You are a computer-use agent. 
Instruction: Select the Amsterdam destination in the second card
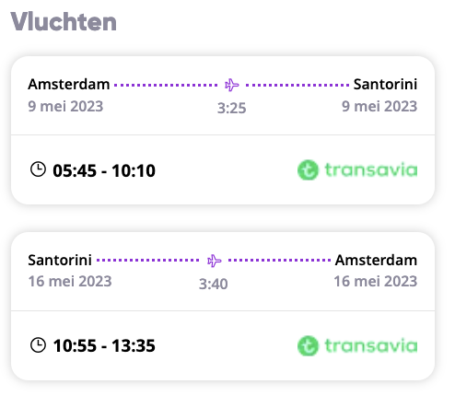coord(376,260)
